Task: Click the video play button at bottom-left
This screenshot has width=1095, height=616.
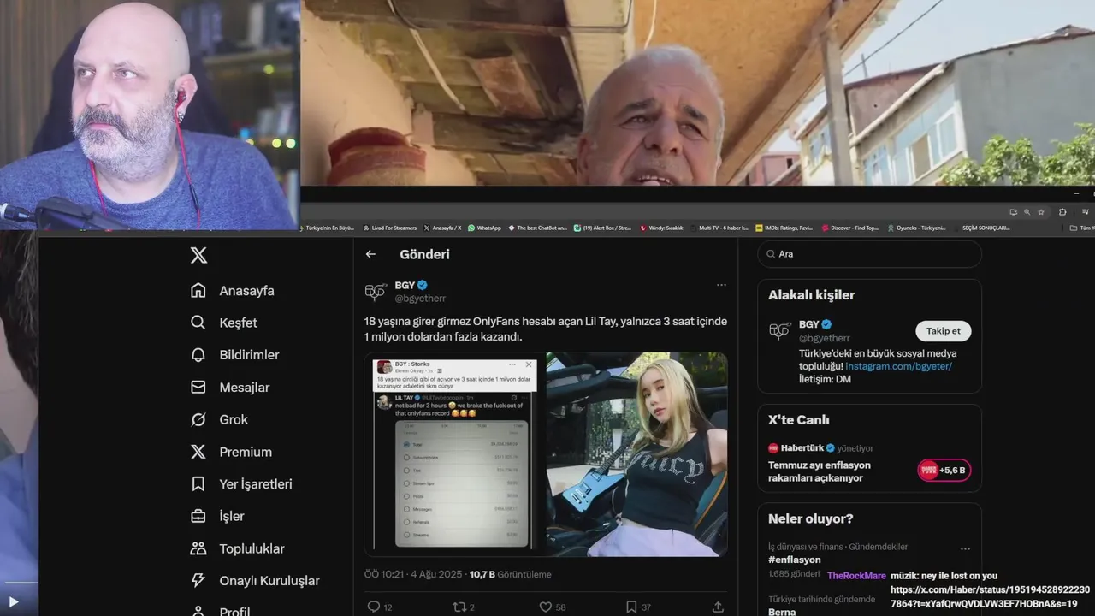Action: click(13, 601)
